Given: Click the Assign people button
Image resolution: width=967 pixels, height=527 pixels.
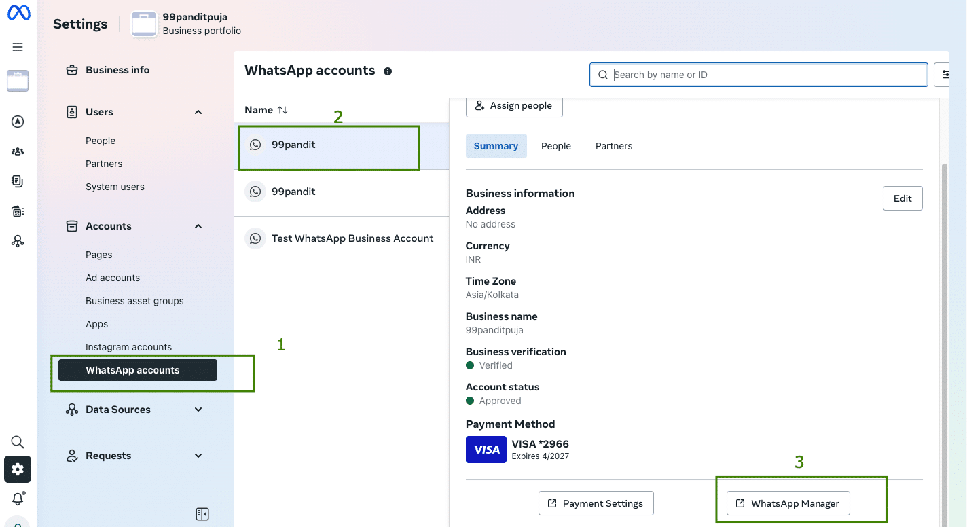Looking at the screenshot, I should [x=514, y=106].
